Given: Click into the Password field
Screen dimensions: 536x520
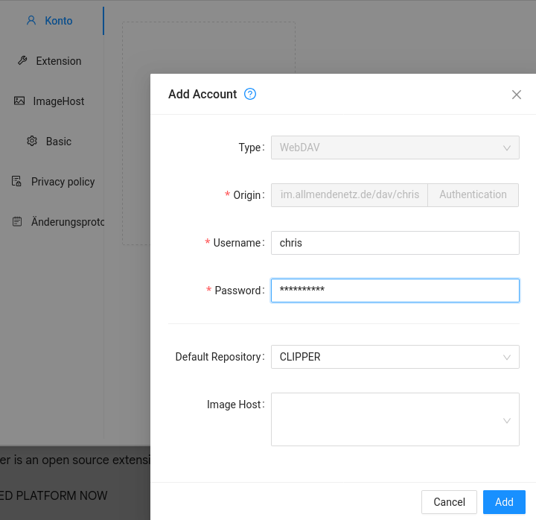Looking at the screenshot, I should click(x=395, y=291).
